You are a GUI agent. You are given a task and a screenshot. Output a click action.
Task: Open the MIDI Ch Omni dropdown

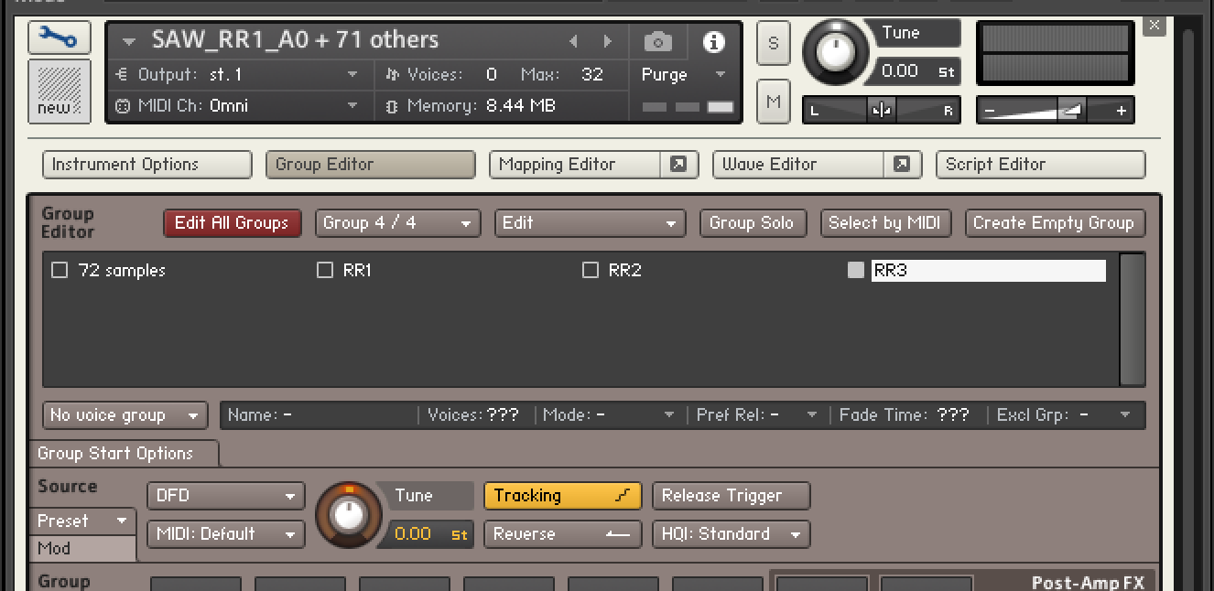pos(238,106)
